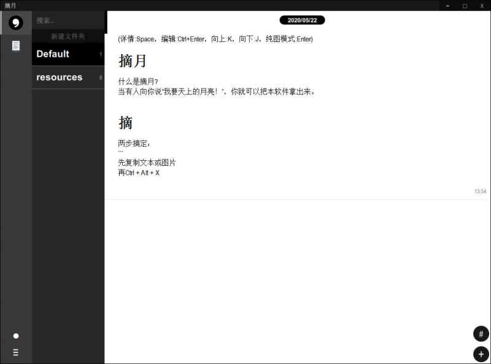The height and width of the screenshot is (364, 491).
Task: Toggle the circular dot indicator above hamburger menu
Action: coord(15,335)
